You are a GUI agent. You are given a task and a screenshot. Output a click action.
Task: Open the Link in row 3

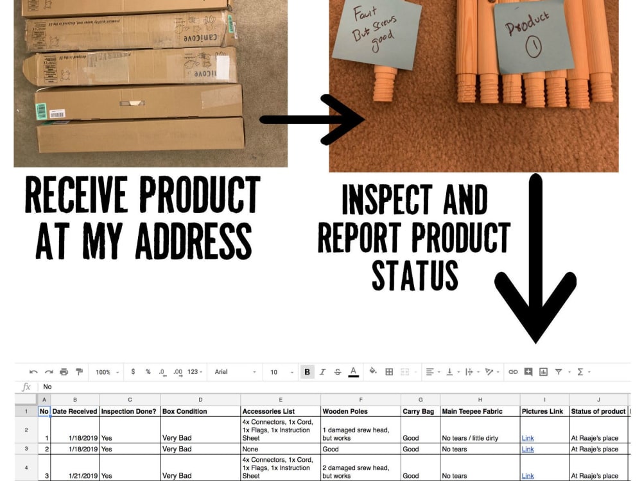(528, 449)
